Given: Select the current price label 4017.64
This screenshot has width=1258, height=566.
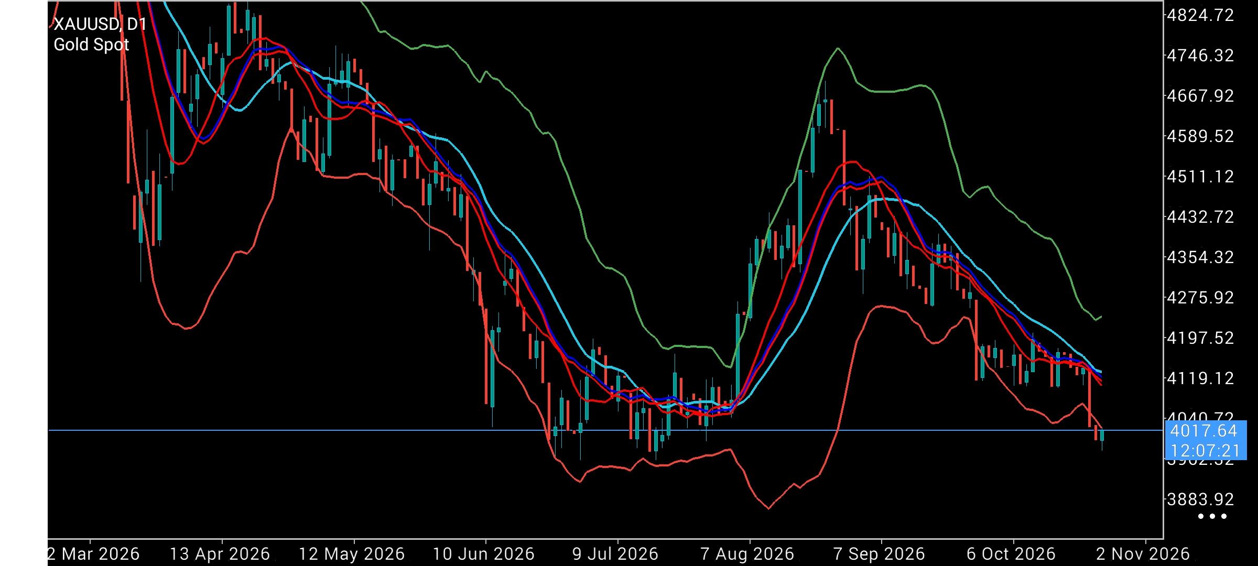Looking at the screenshot, I should [1203, 431].
